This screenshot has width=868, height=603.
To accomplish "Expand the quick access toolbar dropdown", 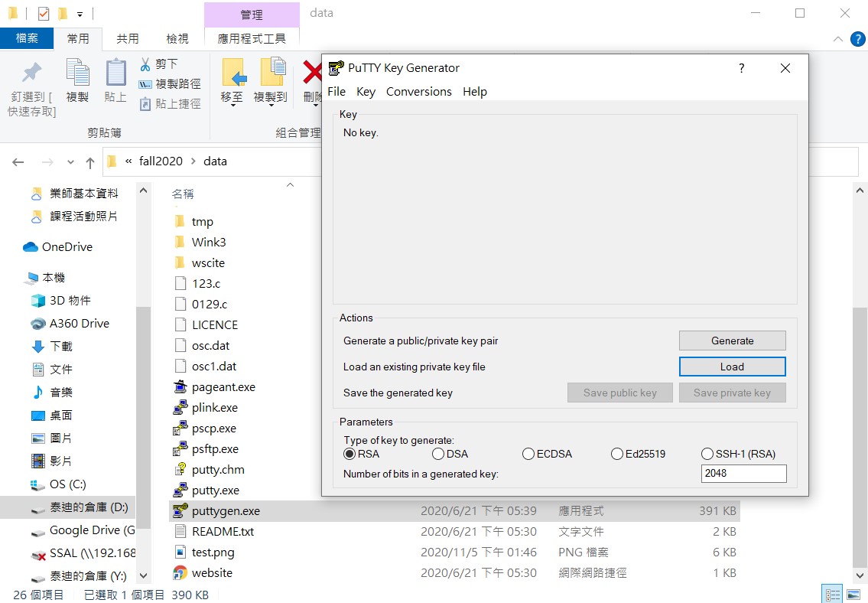I will [80, 13].
